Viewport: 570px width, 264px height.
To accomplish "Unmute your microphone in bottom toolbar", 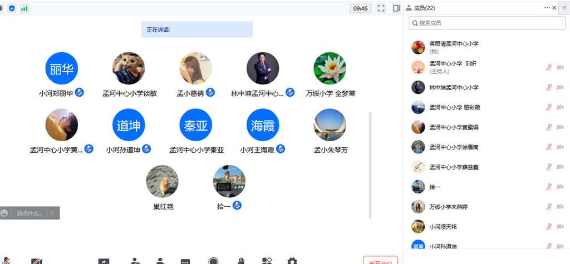I will (x=7, y=261).
